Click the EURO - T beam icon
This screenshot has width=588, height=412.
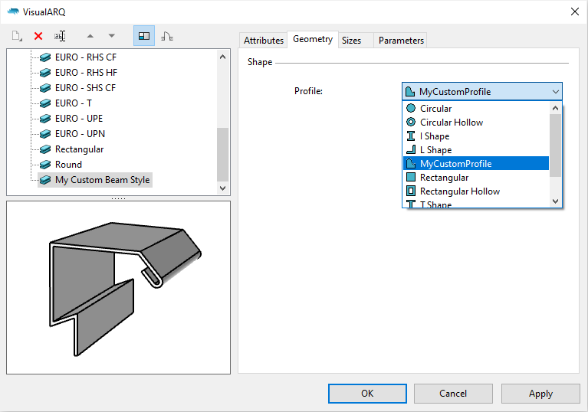[x=45, y=103]
